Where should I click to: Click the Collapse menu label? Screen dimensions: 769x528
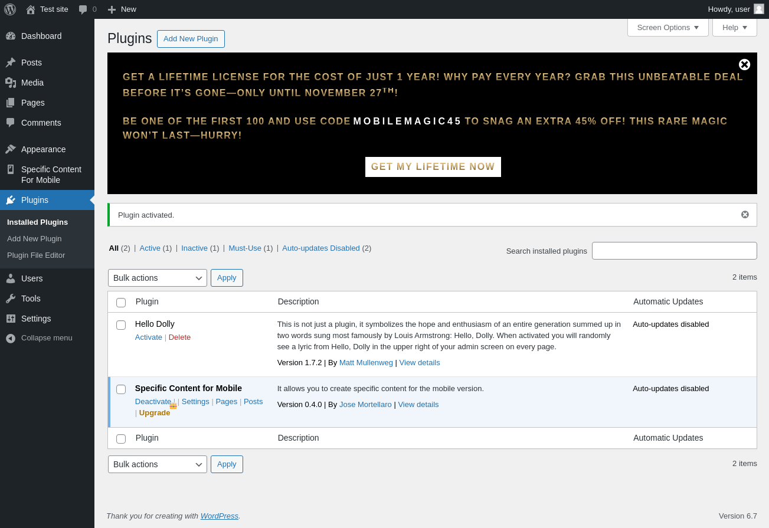[47, 338]
